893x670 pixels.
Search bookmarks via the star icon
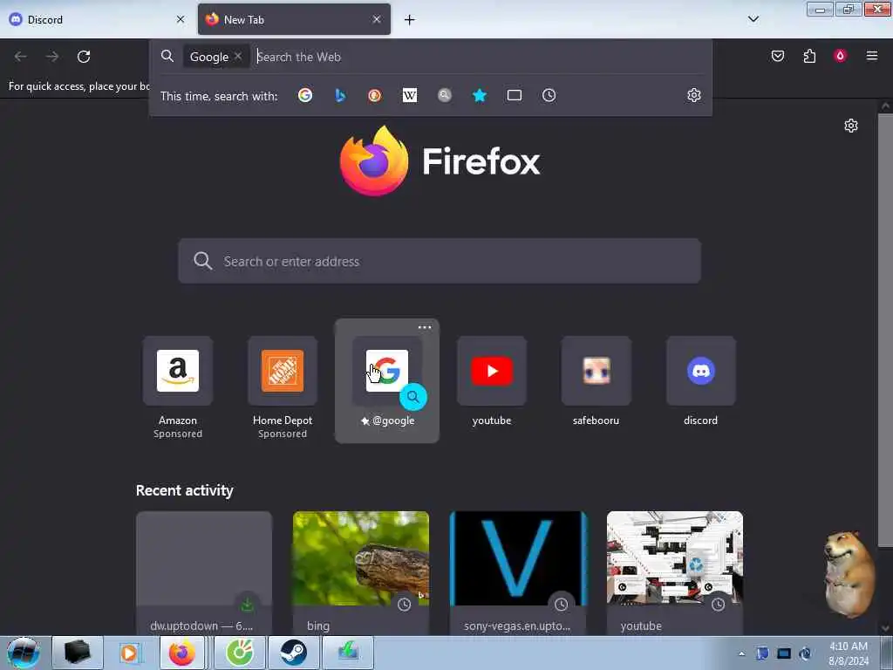[x=480, y=95]
